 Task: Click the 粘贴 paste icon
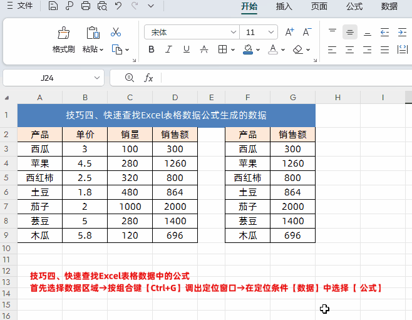point(93,33)
